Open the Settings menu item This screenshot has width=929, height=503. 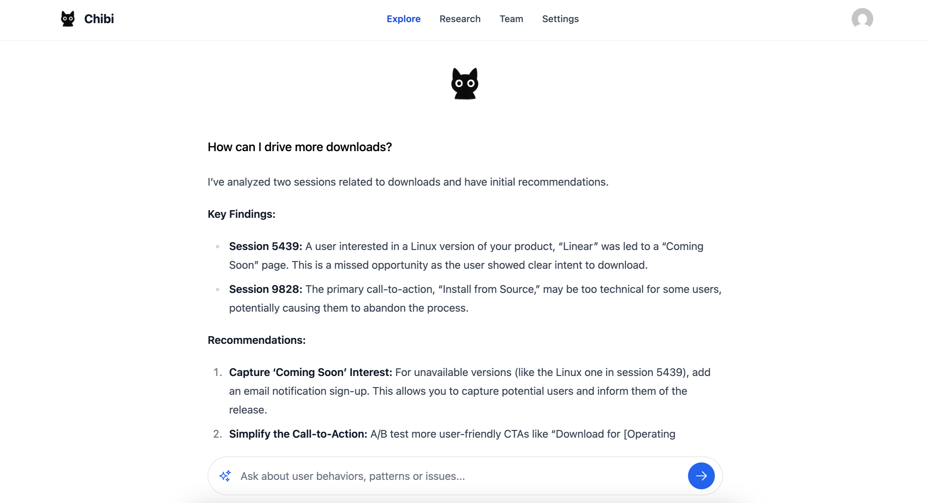(560, 19)
